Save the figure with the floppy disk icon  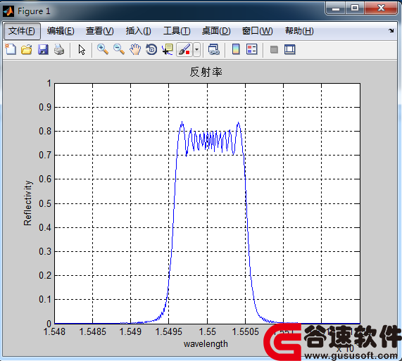[43, 49]
